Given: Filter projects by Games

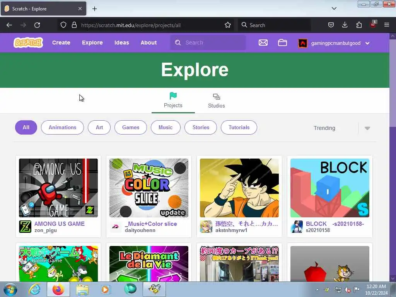Looking at the screenshot, I should click(x=131, y=127).
